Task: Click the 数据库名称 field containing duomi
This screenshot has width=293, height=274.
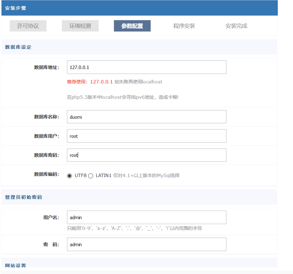Action: [x=147, y=117]
